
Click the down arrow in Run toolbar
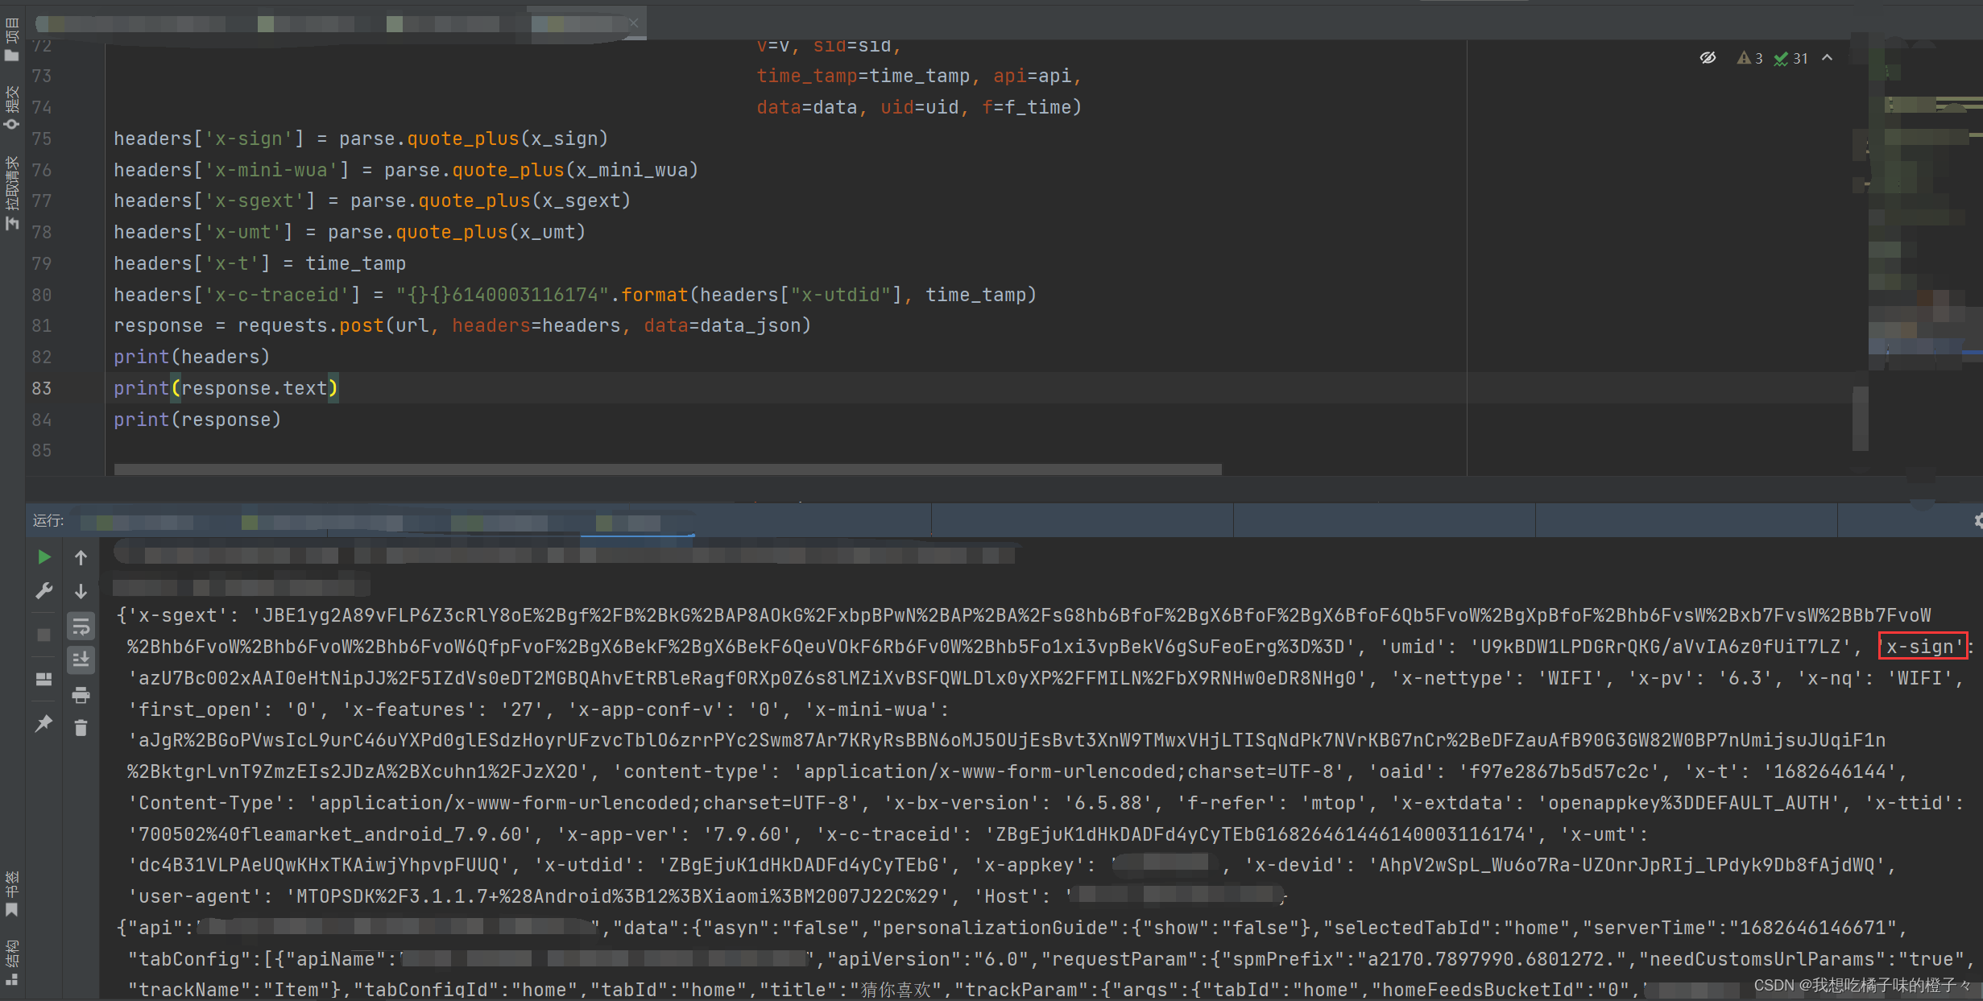click(81, 591)
